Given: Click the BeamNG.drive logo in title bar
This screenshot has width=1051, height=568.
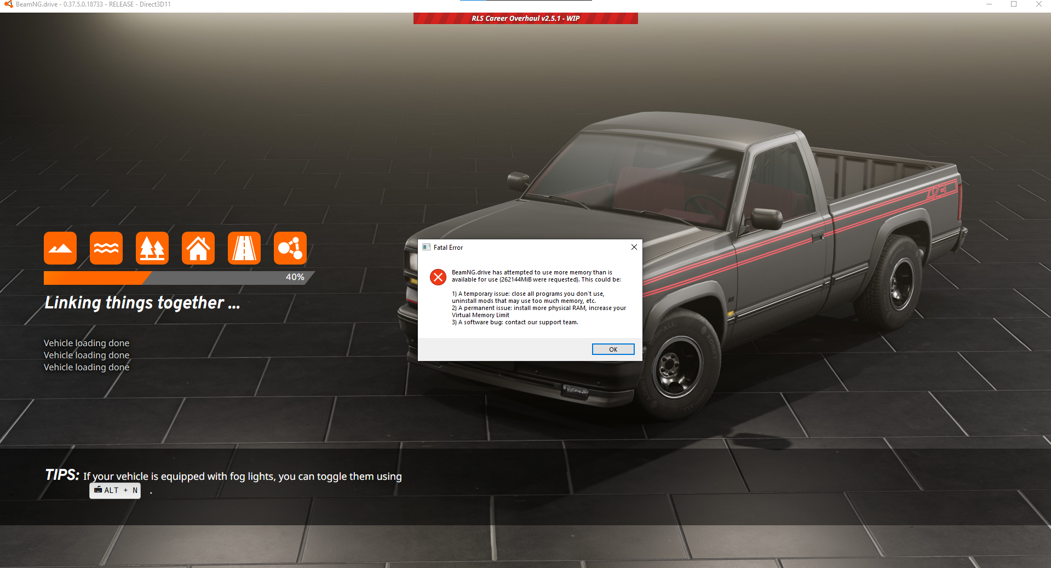Looking at the screenshot, I should (8, 4).
